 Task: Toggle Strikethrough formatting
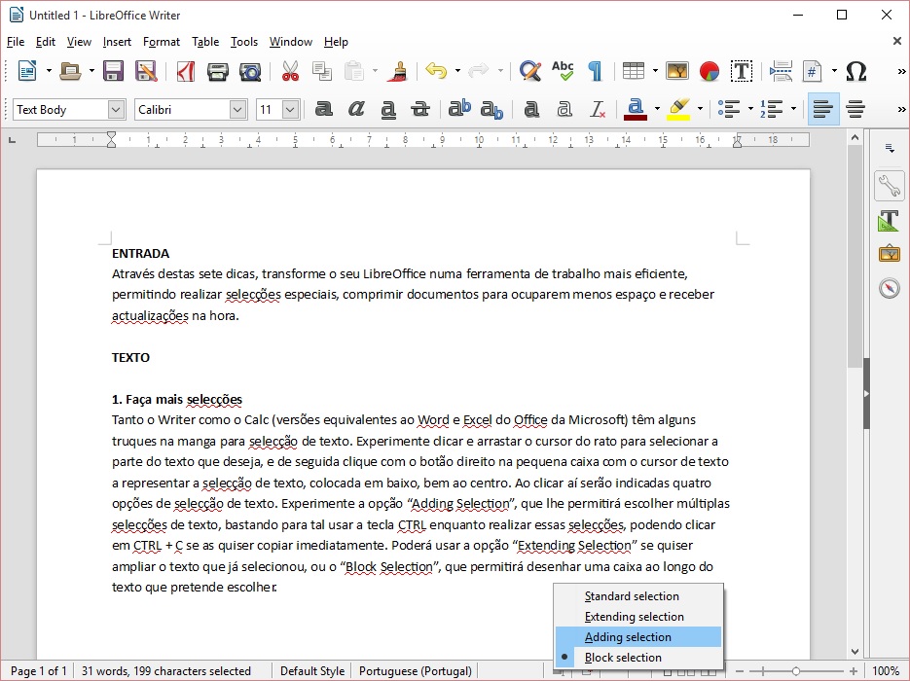pyautogui.click(x=420, y=109)
